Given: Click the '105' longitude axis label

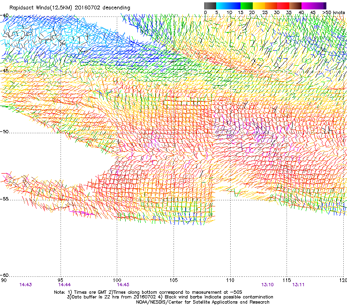Looking at the screenshot, I should [x=173, y=280].
